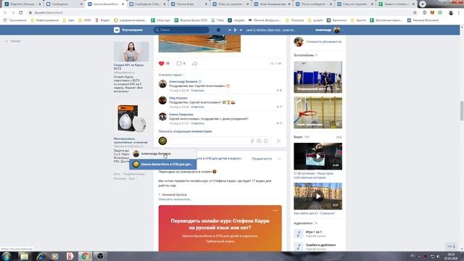
Task: Open the post options ellipsis menu
Action: click(279, 159)
